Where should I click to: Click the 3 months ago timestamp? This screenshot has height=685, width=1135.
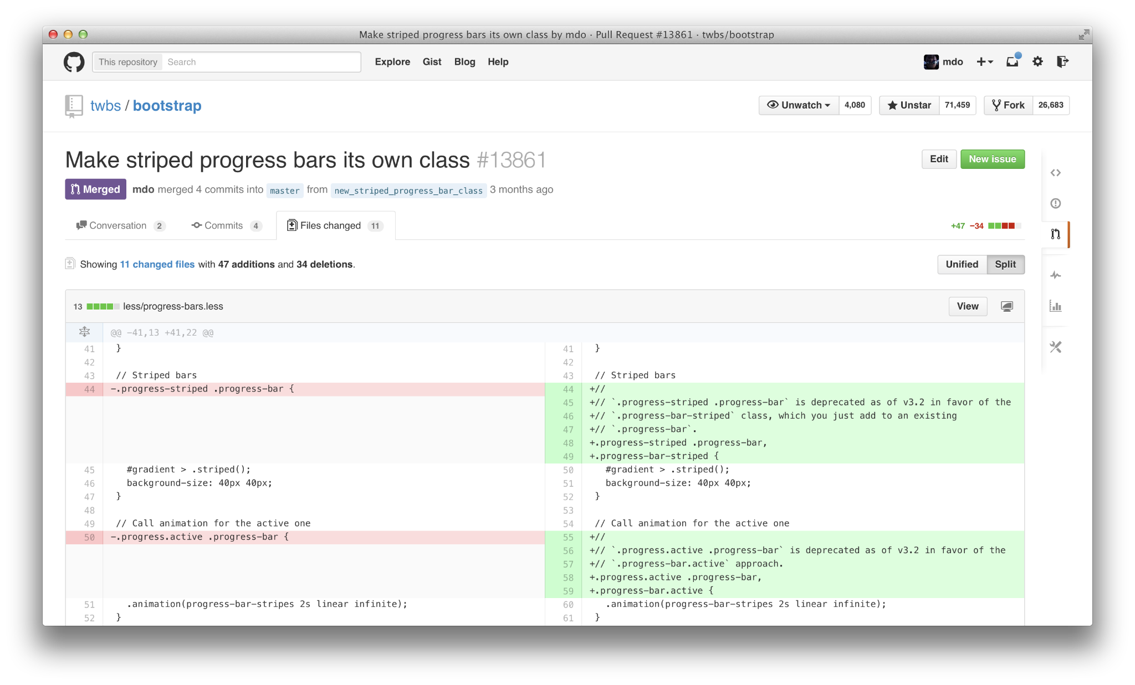click(x=522, y=189)
